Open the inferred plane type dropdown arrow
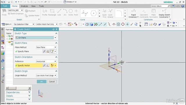The image size is (186, 105). click(x=55, y=51)
